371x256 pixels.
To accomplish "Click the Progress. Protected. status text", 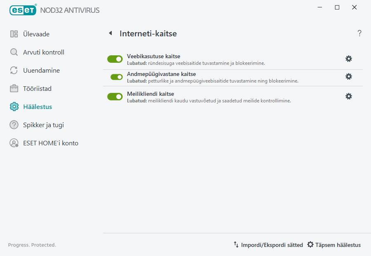I will click(32, 245).
